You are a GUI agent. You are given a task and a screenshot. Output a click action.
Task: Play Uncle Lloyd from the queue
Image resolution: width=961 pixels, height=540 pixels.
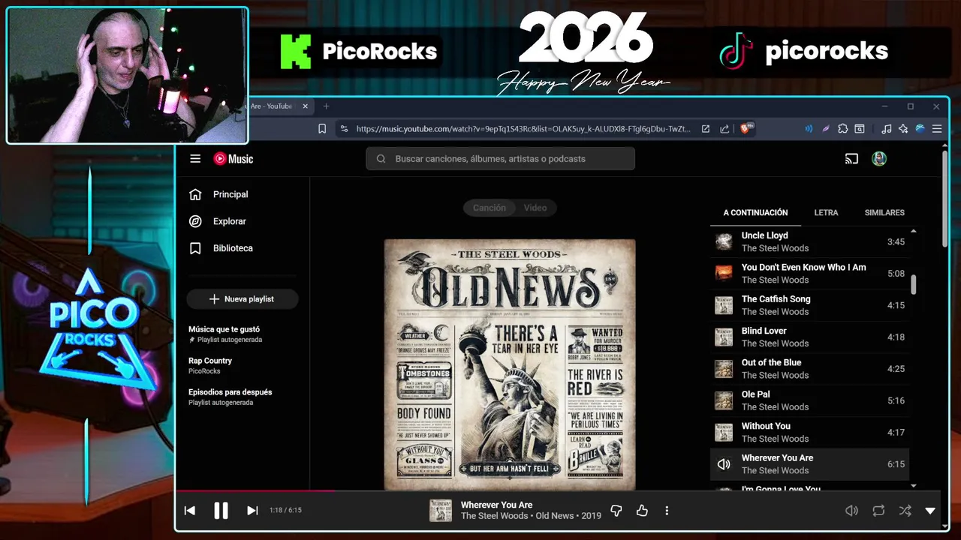coord(809,241)
